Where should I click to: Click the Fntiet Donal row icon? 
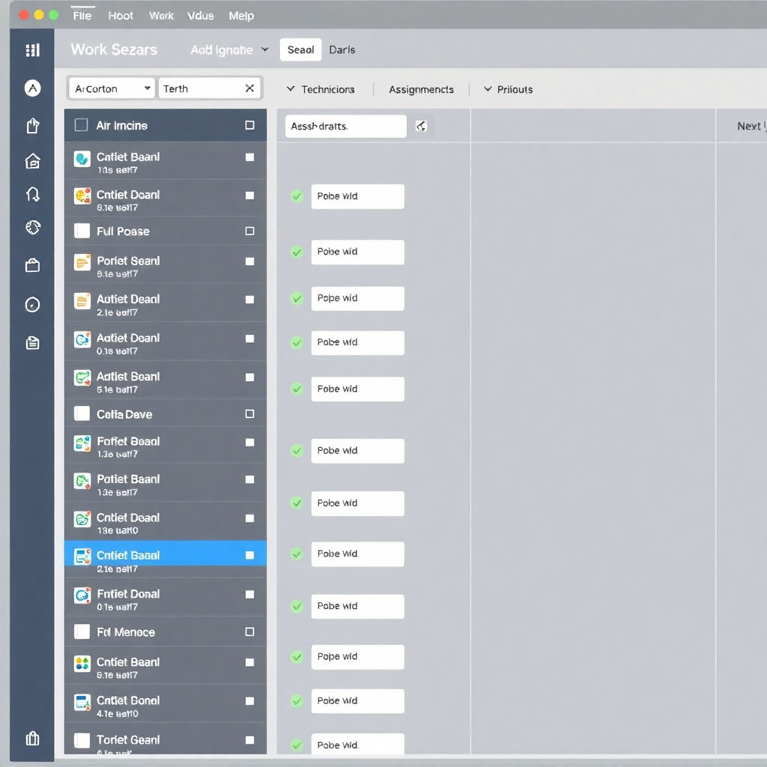82,595
